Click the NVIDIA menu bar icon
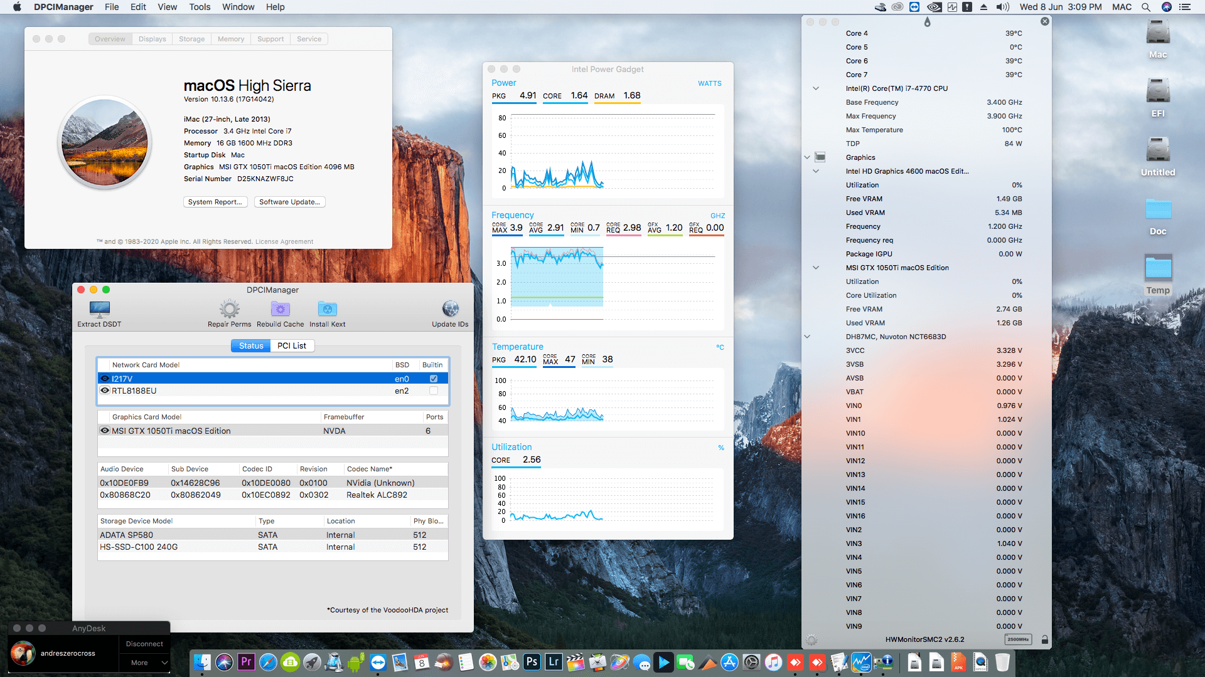Screen dimensions: 1205x677 pyautogui.click(x=934, y=7)
